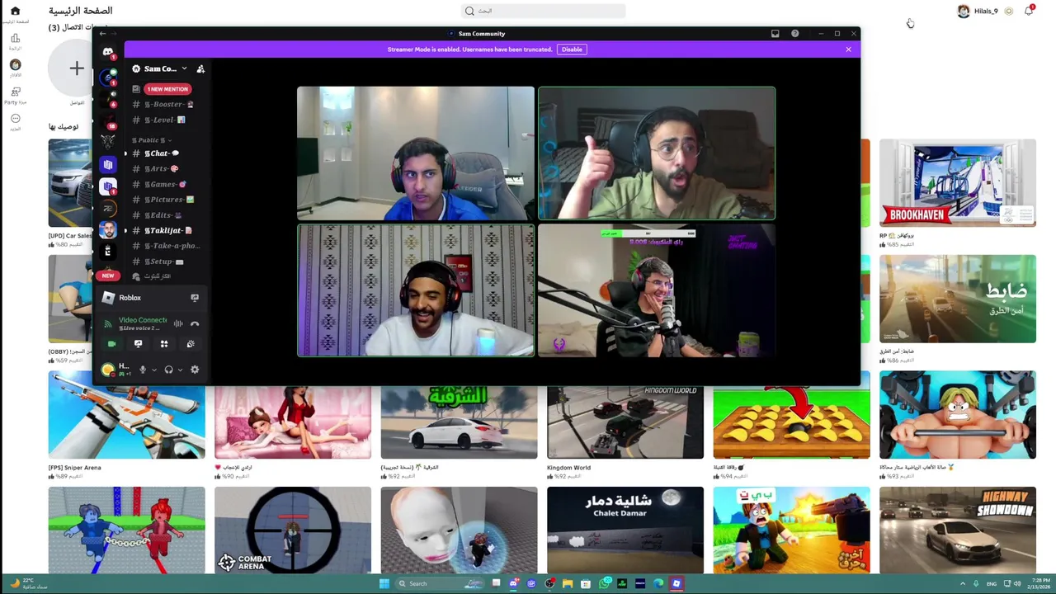Focus the Roblox search field
This screenshot has width=1056, height=594.
[x=543, y=11]
